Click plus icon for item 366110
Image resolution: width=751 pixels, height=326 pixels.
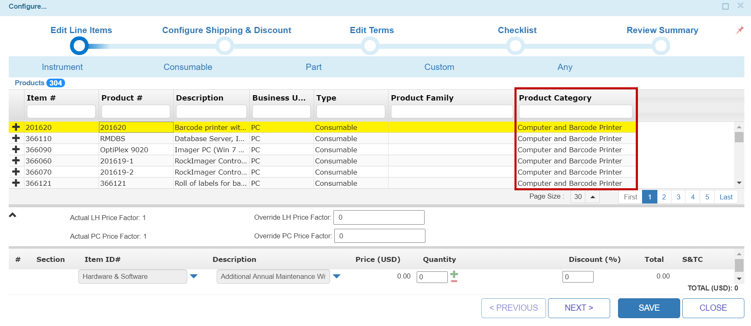click(16, 138)
